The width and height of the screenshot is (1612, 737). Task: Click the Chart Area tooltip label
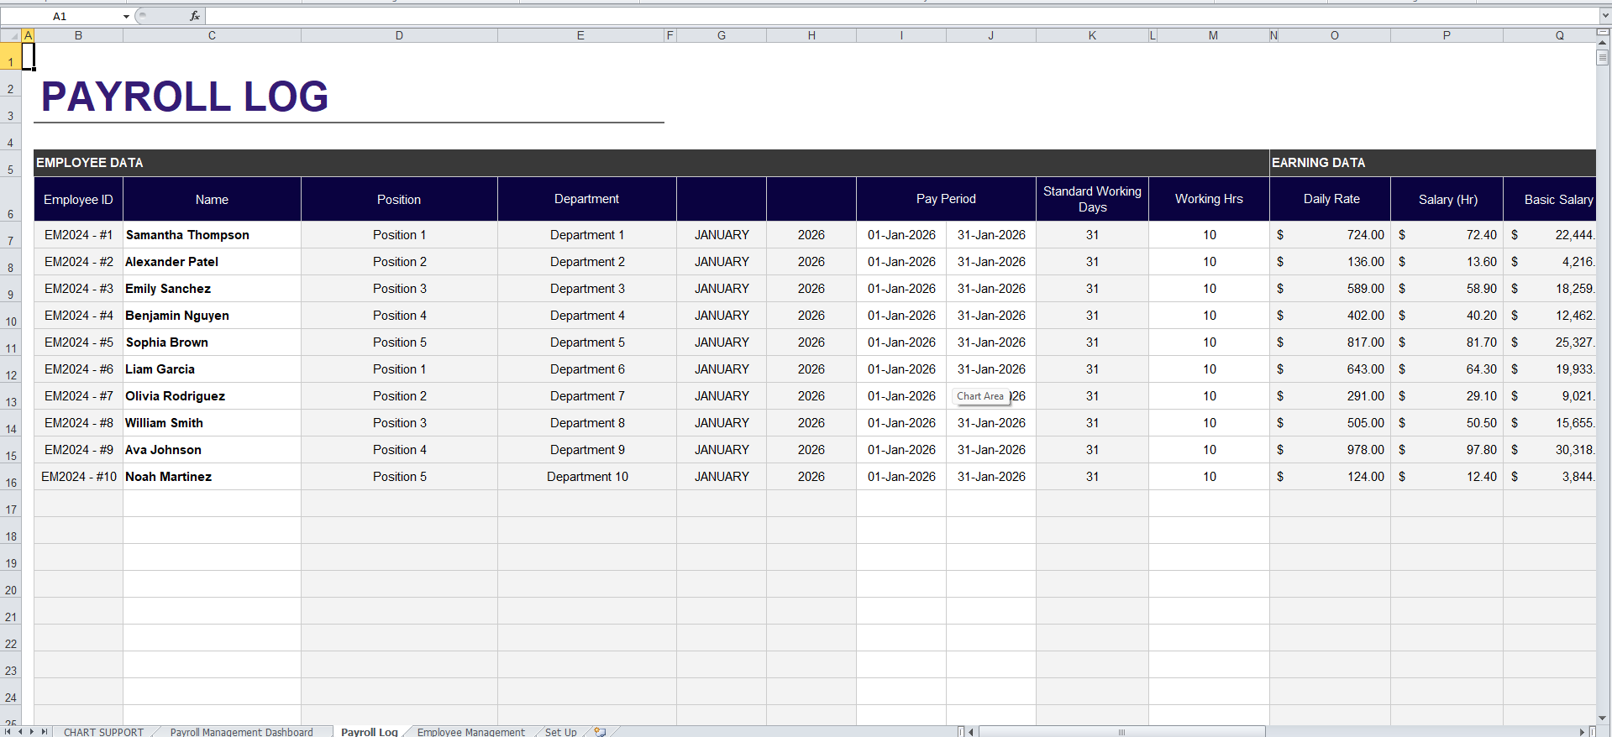(x=980, y=396)
